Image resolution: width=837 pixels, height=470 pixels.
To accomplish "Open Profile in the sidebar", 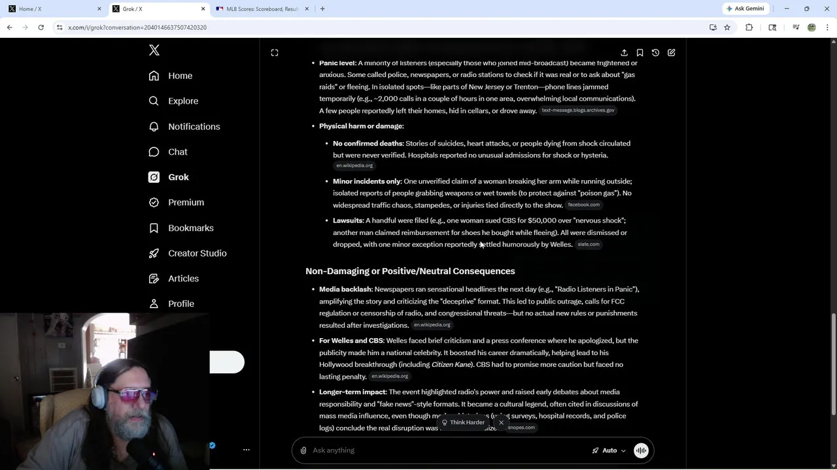I will pos(171,304).
